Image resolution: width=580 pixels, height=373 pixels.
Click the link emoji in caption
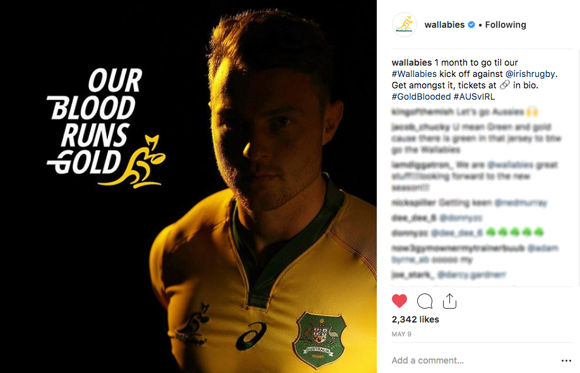pos(504,85)
